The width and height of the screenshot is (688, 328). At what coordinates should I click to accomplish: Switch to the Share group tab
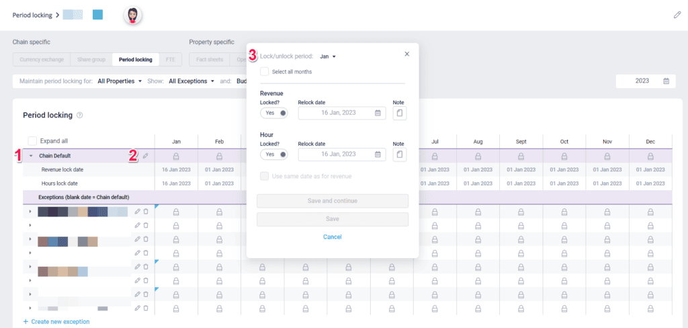click(x=91, y=59)
